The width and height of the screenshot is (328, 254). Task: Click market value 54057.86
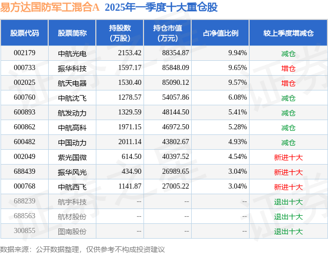175,97
